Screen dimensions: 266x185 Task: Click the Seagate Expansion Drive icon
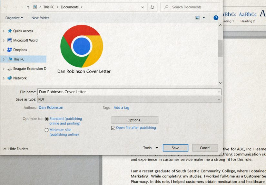coord(10,69)
